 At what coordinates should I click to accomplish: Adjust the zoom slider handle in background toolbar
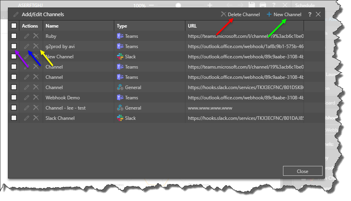(178, 5)
